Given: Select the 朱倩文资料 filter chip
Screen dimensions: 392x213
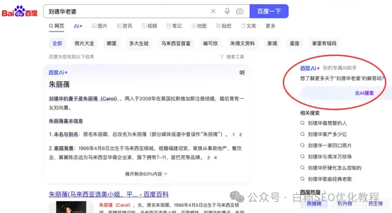Looking at the screenshot, I should (x=242, y=44).
